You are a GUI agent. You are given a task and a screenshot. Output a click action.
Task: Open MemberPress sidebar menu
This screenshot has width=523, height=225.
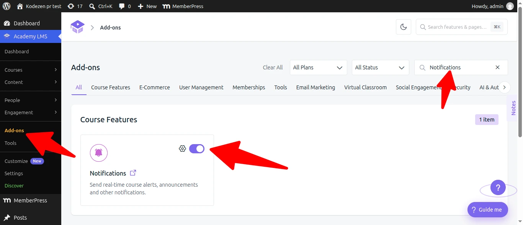tap(31, 200)
